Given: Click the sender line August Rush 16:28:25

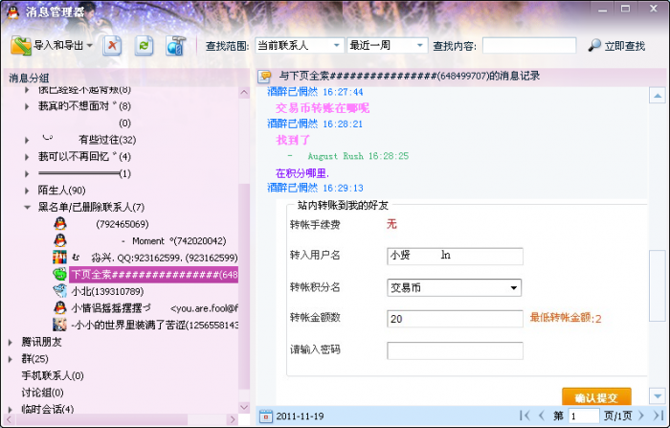Looking at the screenshot, I should [358, 156].
